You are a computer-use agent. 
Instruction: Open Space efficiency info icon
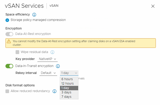34,15
